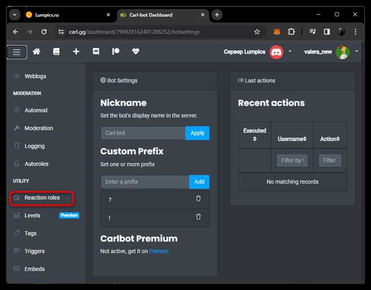Open a new browser tab with plus

(217, 15)
